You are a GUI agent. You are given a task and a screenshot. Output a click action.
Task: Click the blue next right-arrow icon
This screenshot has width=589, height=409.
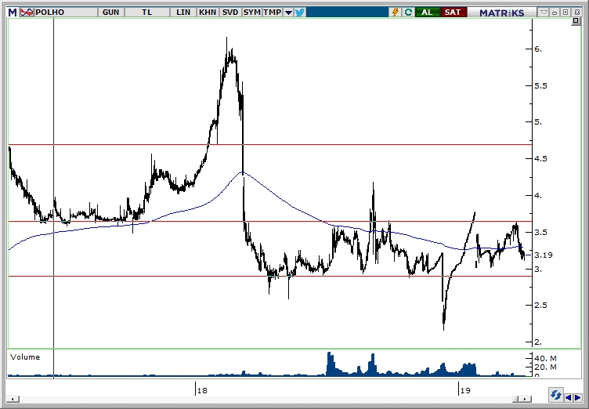577,397
